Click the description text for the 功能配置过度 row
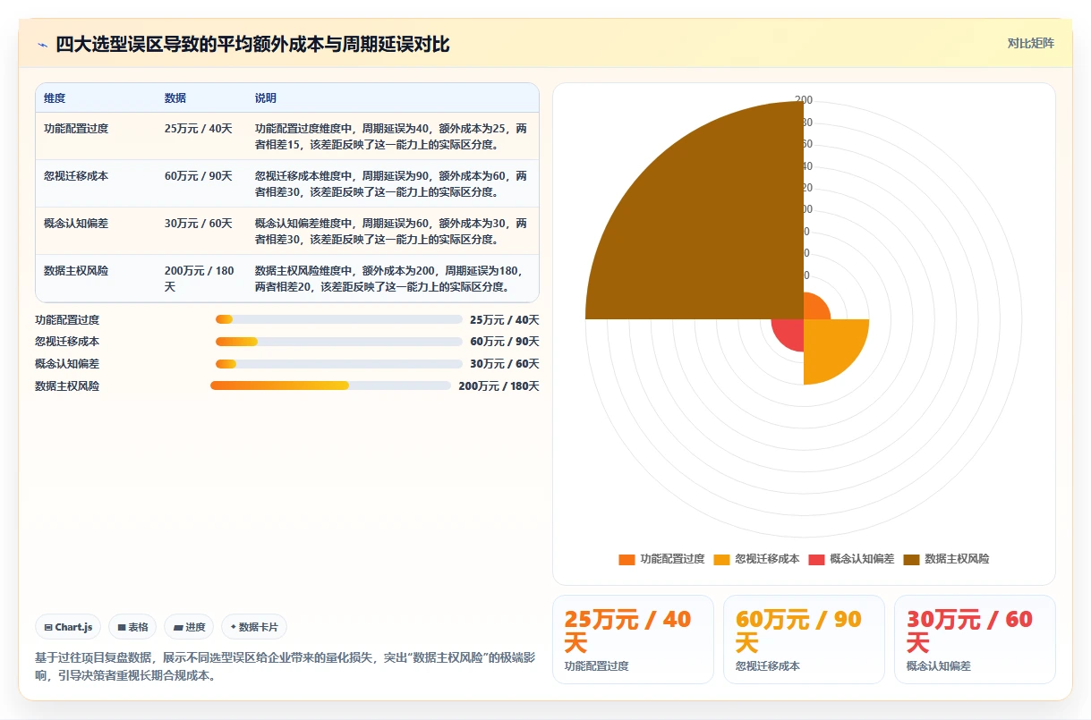The image size is (1091, 720). [x=391, y=136]
